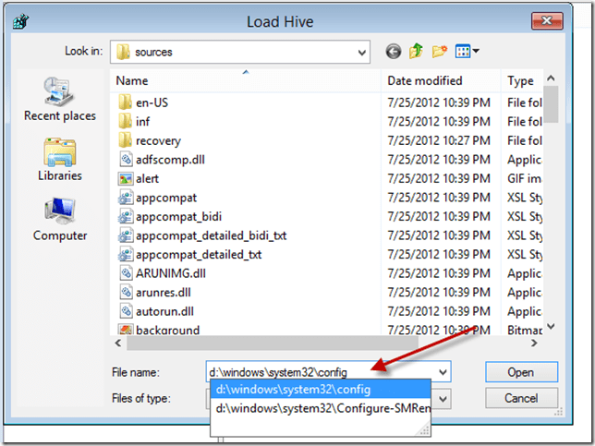
Task: Click the horizontal scrollbar right arrow
Action: (x=534, y=344)
